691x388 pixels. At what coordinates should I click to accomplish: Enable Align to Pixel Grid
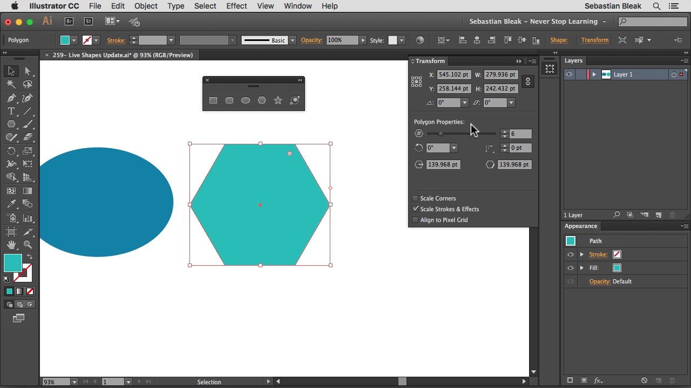(x=416, y=220)
